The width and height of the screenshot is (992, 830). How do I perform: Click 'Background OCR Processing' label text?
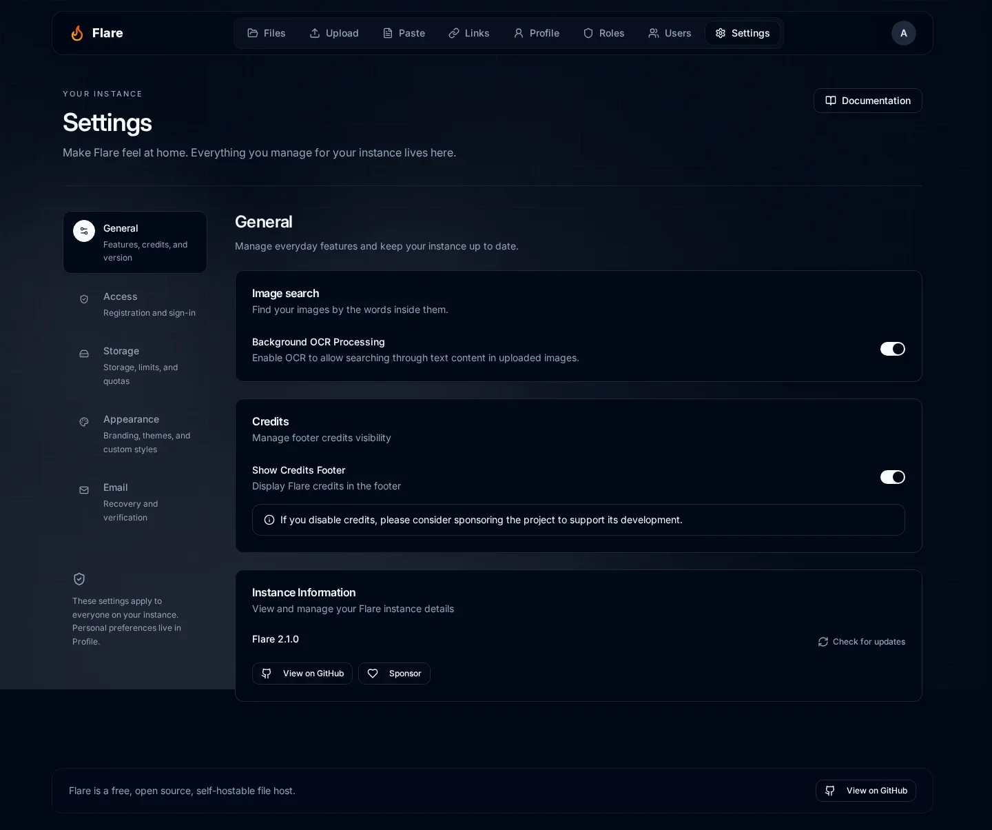[x=318, y=342]
